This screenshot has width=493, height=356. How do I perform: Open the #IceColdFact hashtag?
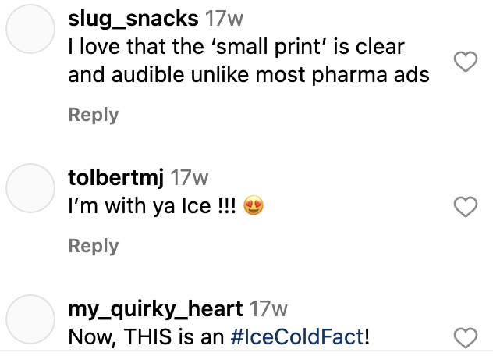point(297,336)
